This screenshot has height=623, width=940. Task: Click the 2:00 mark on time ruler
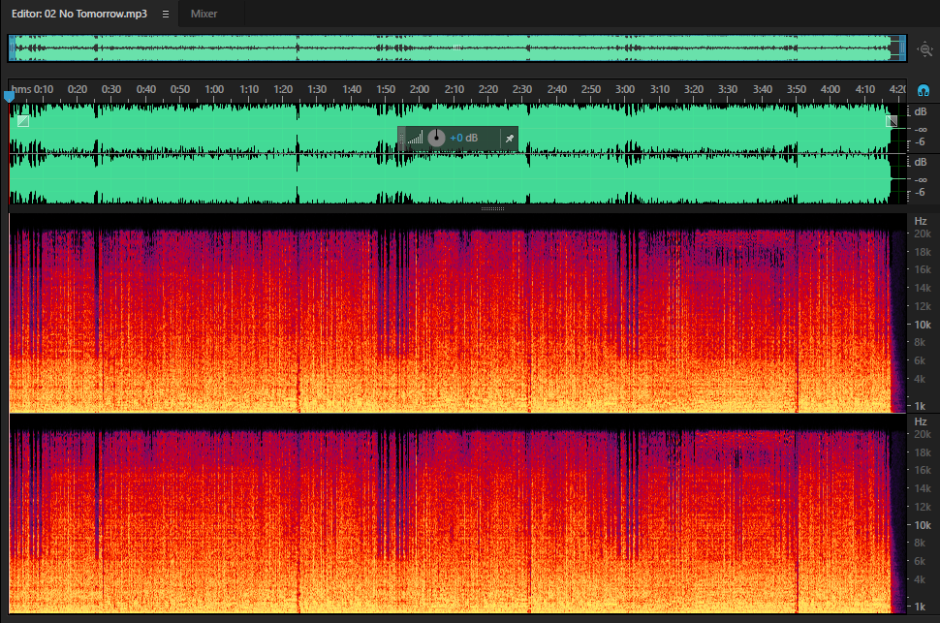pyautogui.click(x=419, y=89)
